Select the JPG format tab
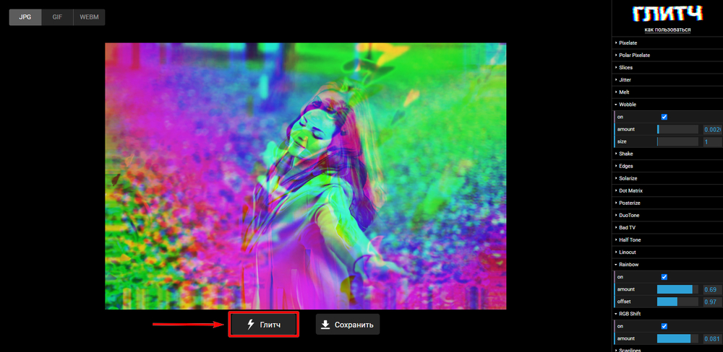 point(25,17)
